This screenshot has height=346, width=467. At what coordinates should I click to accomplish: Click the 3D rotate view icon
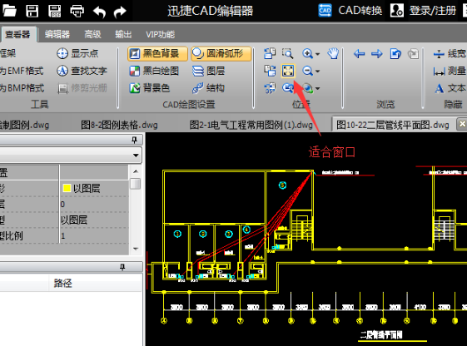click(270, 88)
